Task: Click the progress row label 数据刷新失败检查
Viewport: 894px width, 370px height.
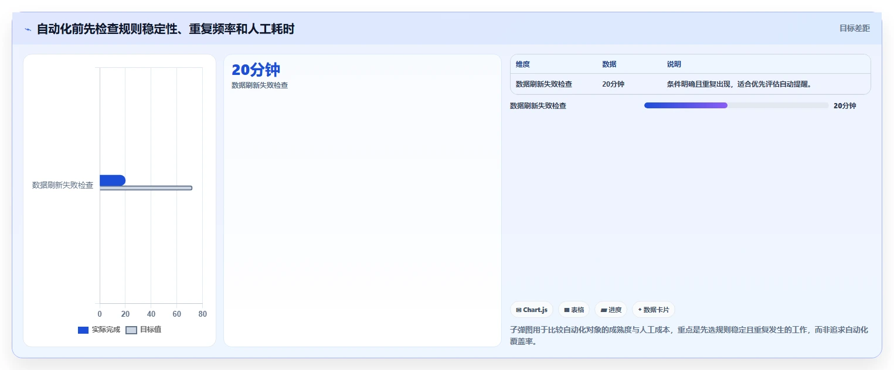Action: (538, 106)
